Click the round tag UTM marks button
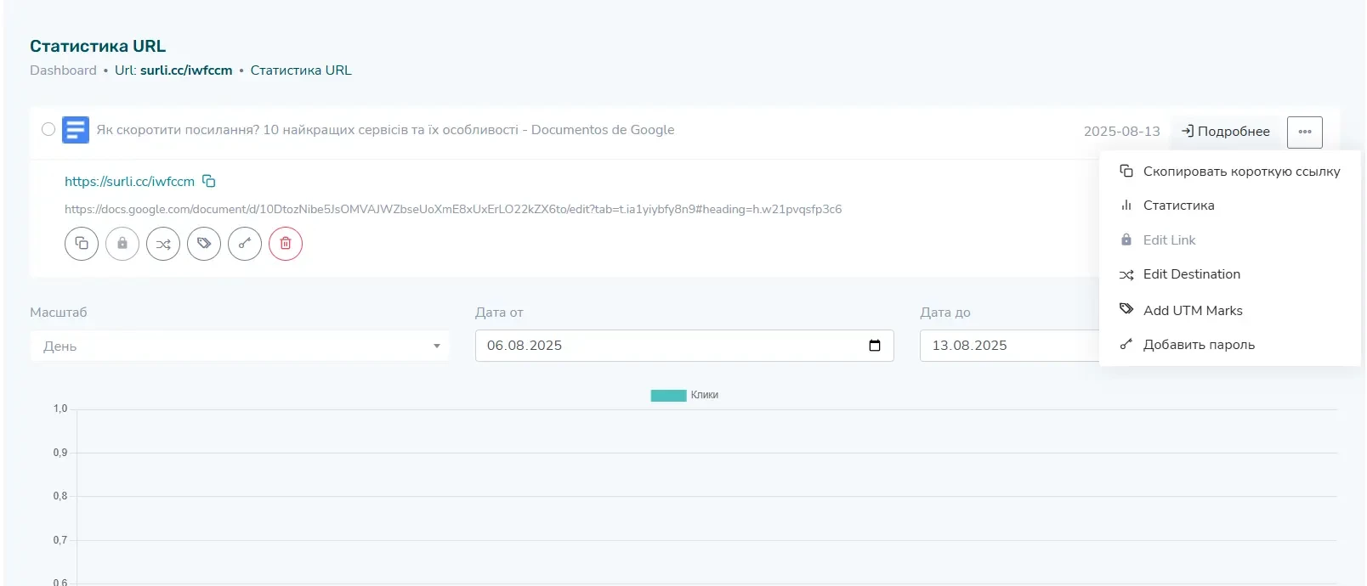Screen dimensions: 1367x586 [x=204, y=244]
